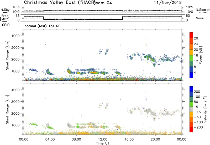This screenshot has width=210, height=145.
Task: Click the '12:00' time axis tick label
Action: click(103, 140)
